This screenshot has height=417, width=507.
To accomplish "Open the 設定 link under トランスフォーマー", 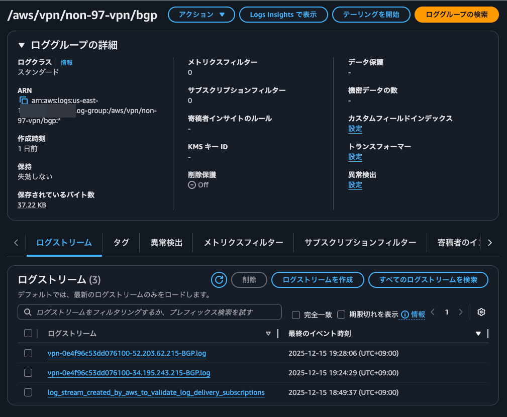I will point(355,156).
